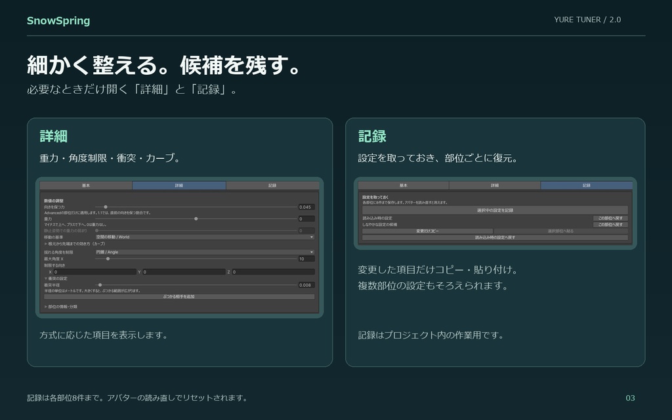
Task: Click the 制限する向き Y input field
Action: click(184, 272)
